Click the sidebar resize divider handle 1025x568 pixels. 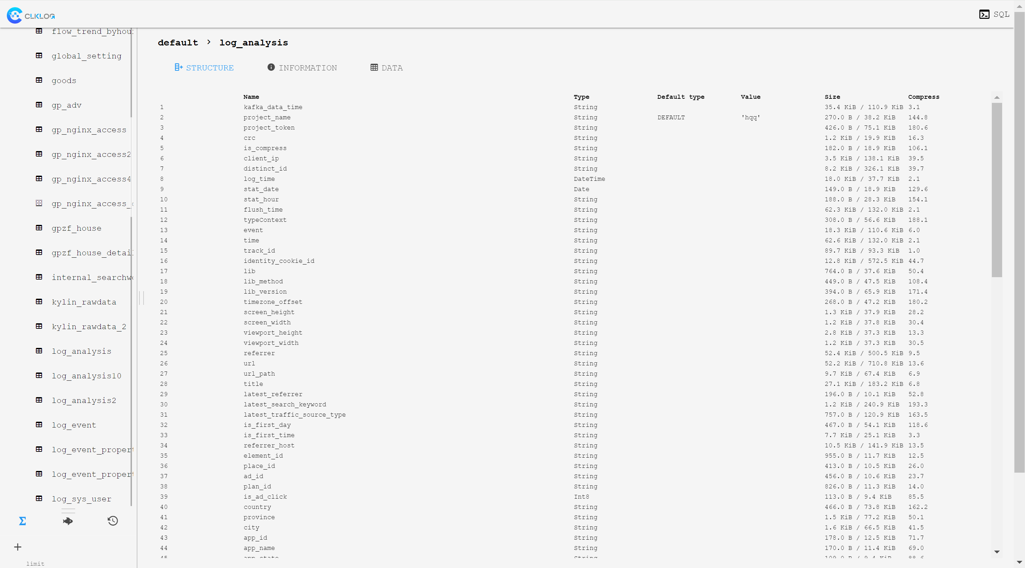click(141, 298)
